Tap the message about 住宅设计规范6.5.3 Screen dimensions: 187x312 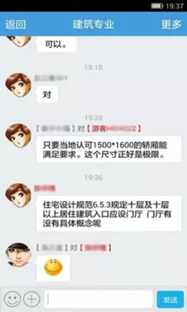pos(109,214)
